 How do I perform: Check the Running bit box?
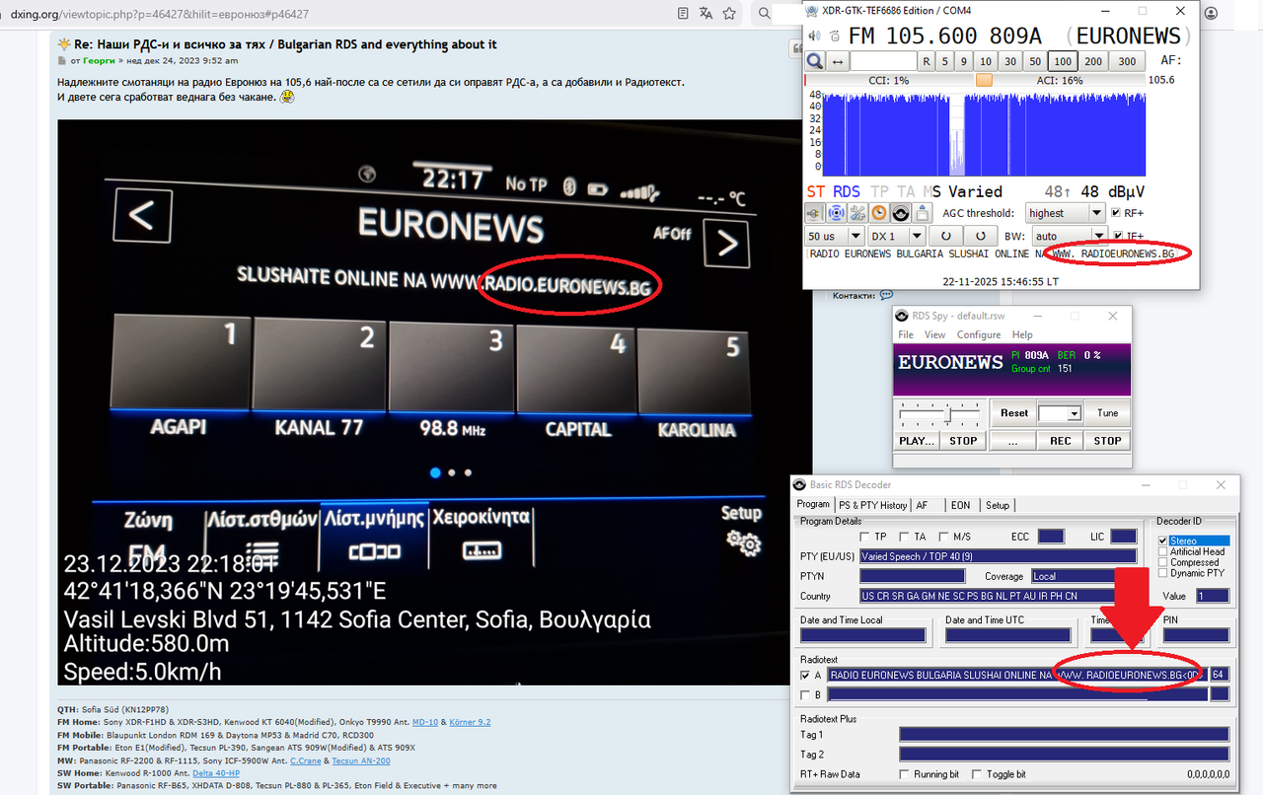coord(905,774)
